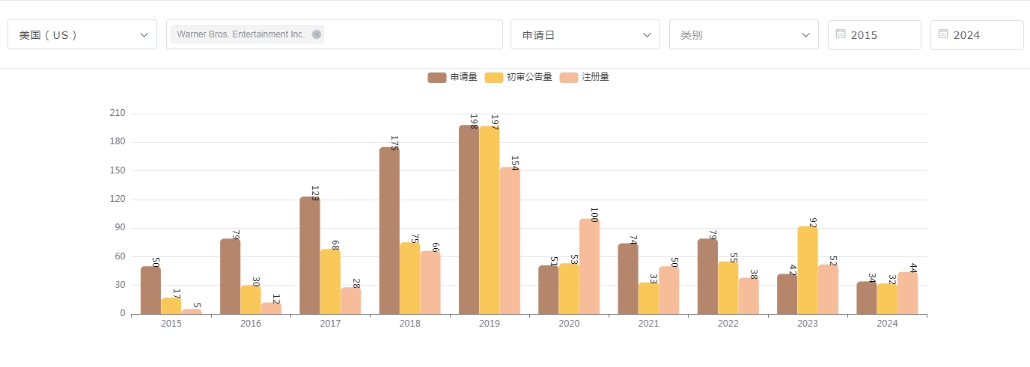1030x367 pixels.
Task: Click the 210 y-axis value label
Action: 118,114
